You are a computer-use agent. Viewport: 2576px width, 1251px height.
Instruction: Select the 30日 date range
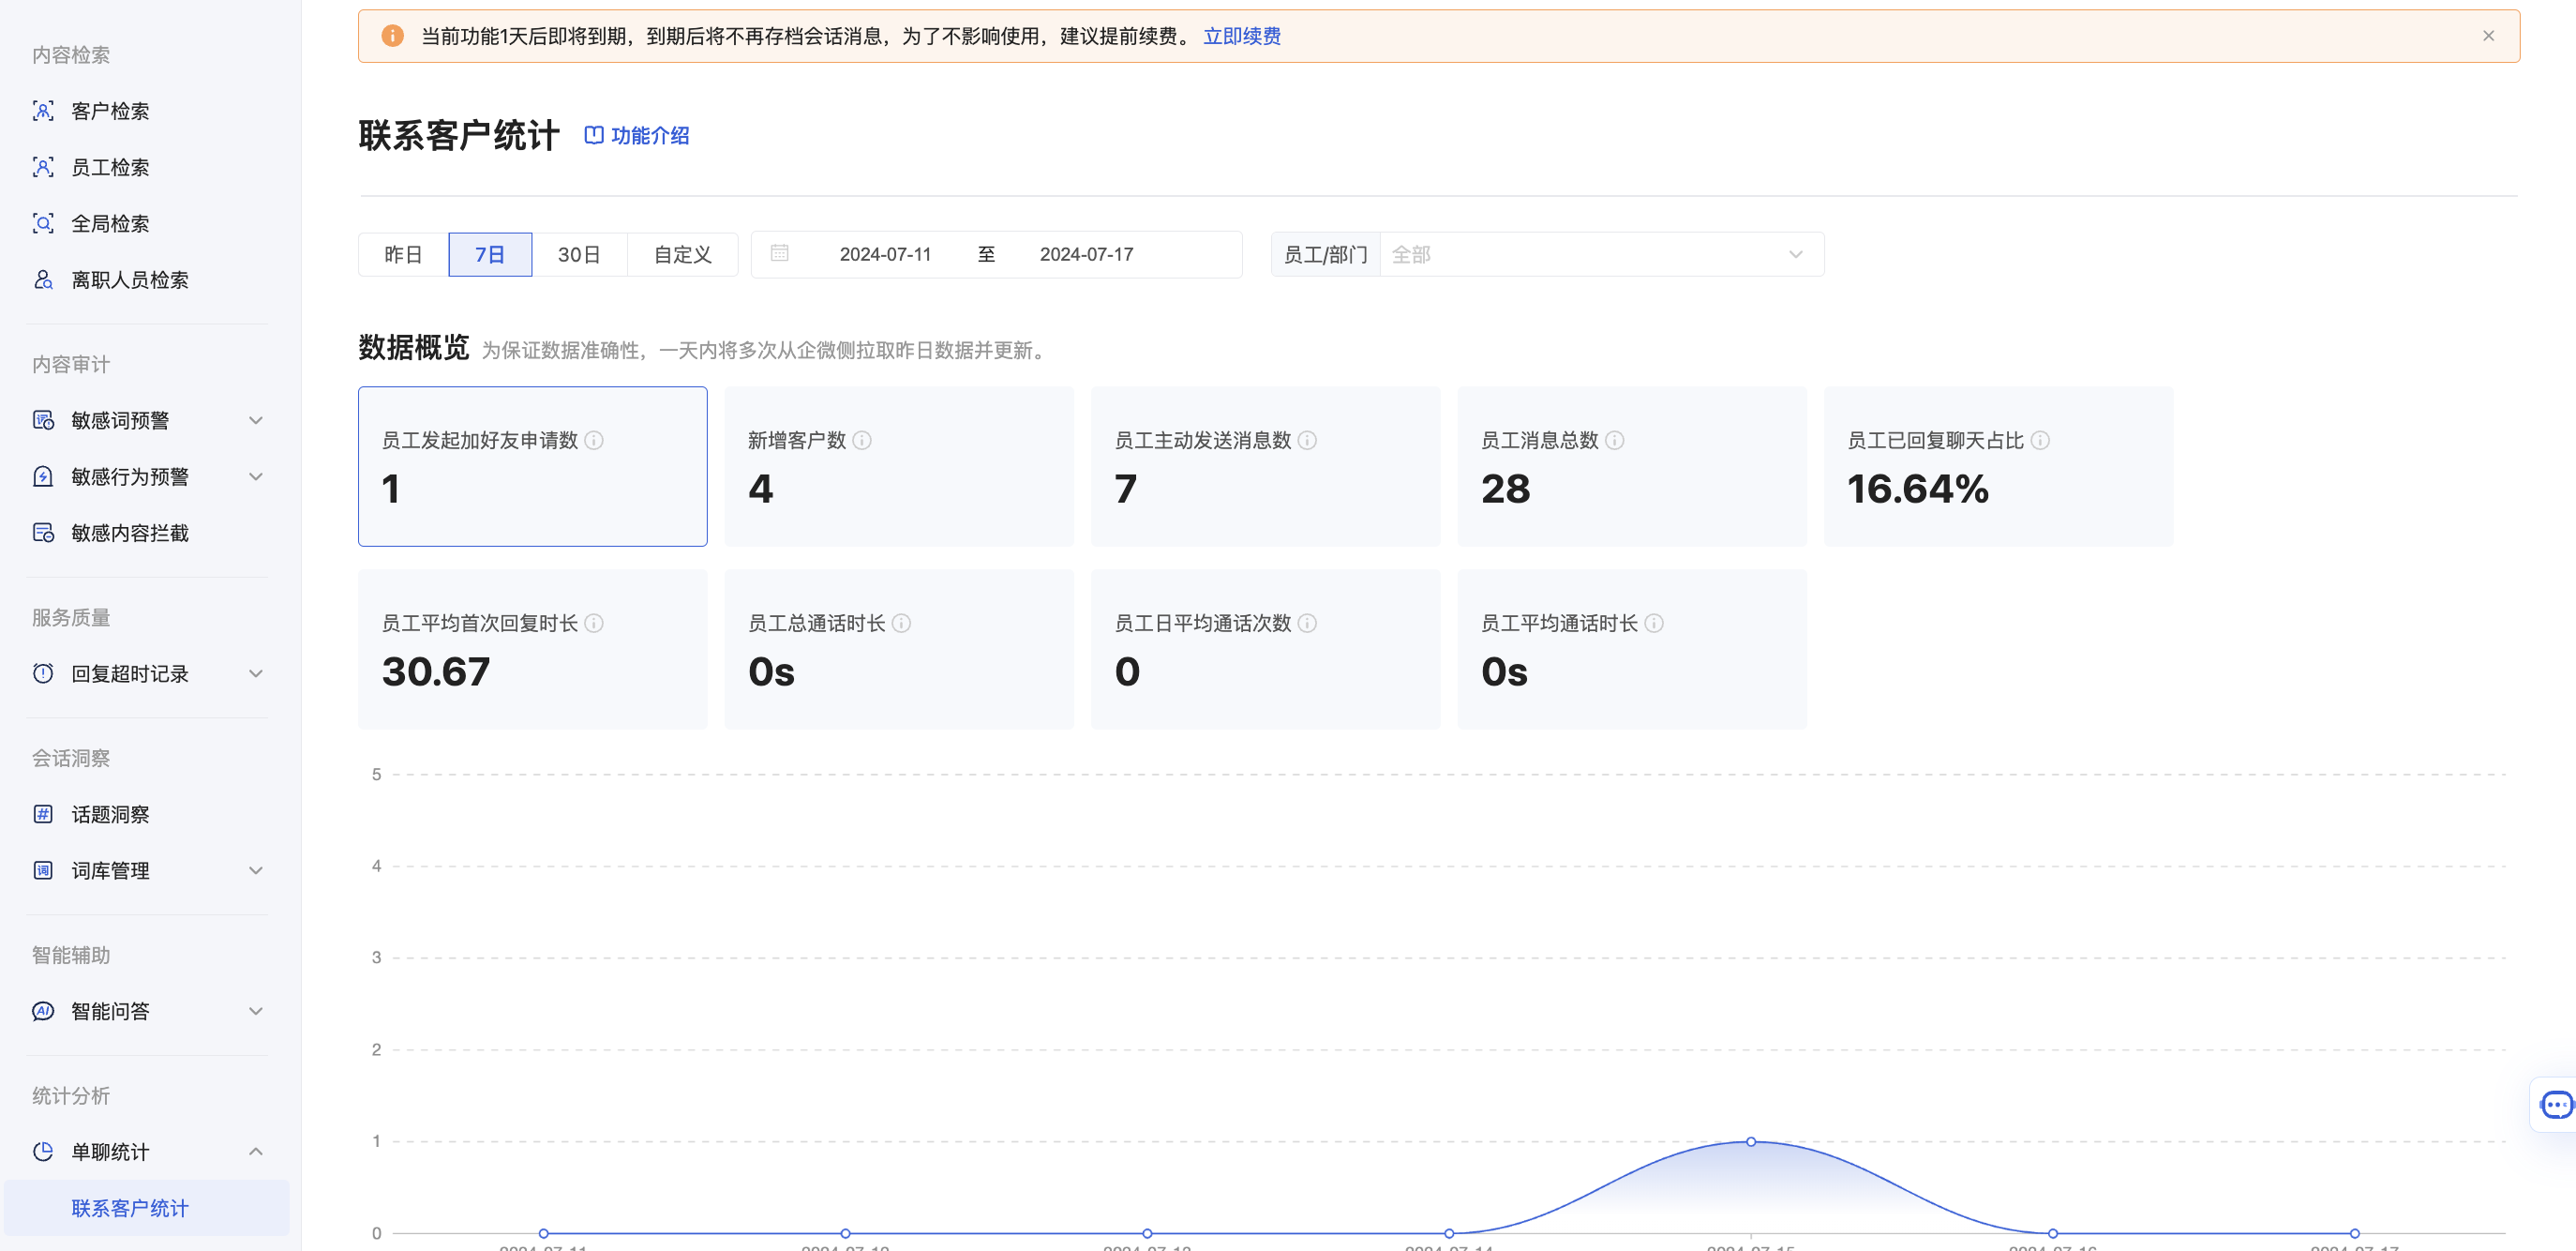[x=579, y=254]
